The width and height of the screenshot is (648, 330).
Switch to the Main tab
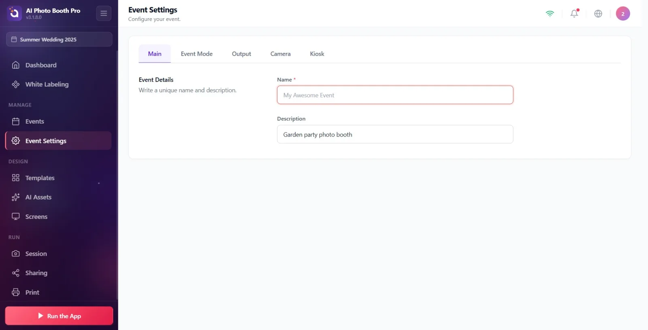tap(155, 54)
